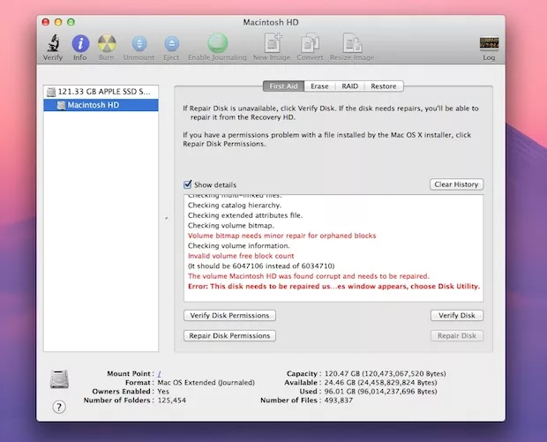Uncheck the Show details checkbox
The image size is (547, 442).
pyautogui.click(x=187, y=184)
